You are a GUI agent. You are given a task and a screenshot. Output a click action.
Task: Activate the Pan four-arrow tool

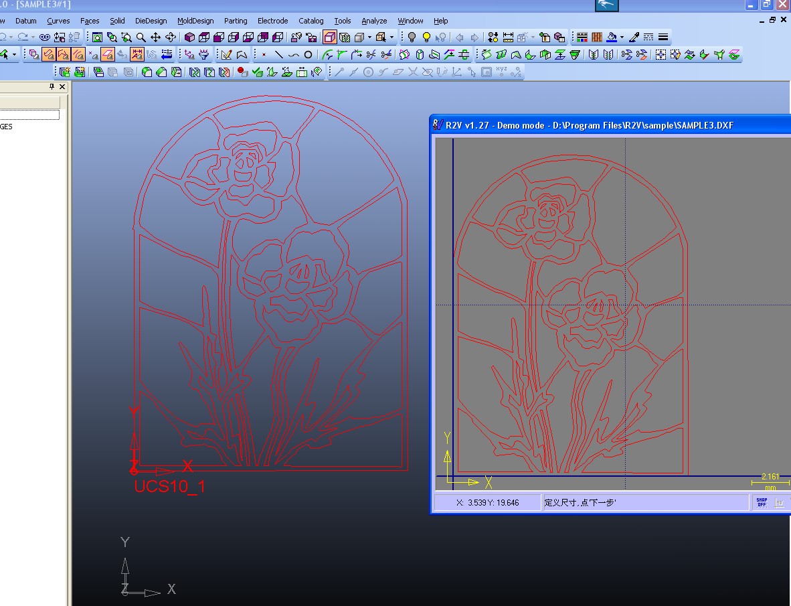(156, 37)
